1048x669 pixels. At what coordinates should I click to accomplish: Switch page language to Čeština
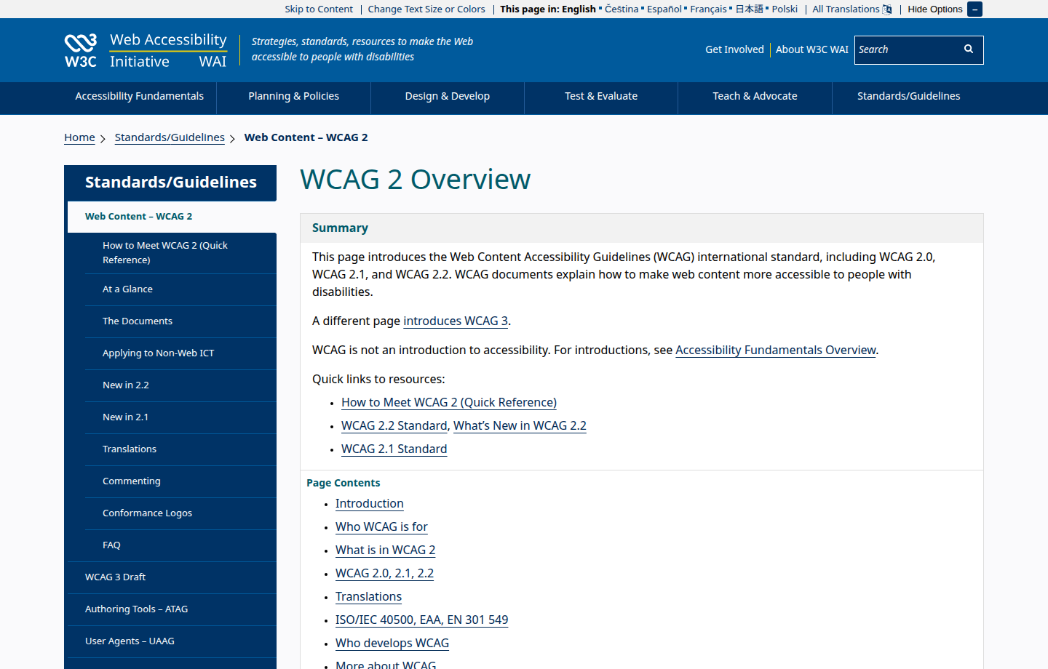622,9
